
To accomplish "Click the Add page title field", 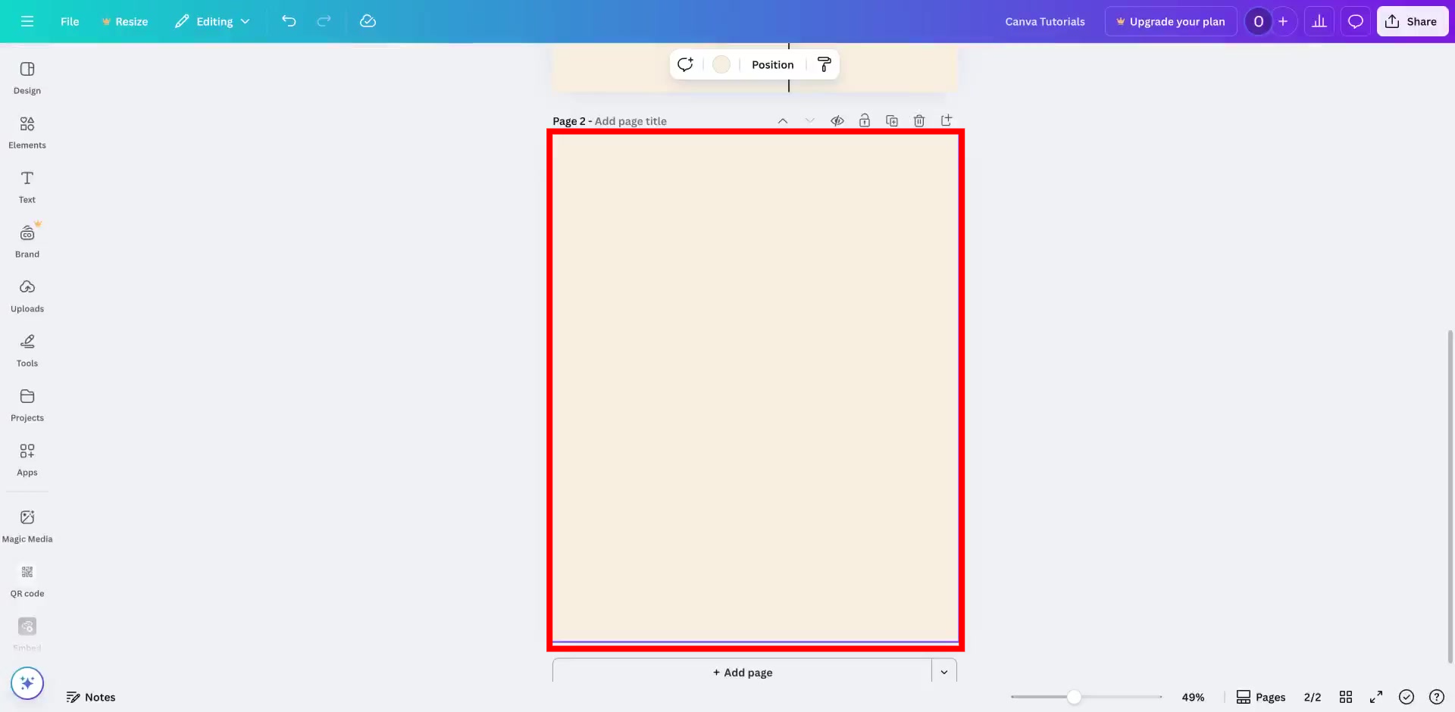I will tap(631, 120).
